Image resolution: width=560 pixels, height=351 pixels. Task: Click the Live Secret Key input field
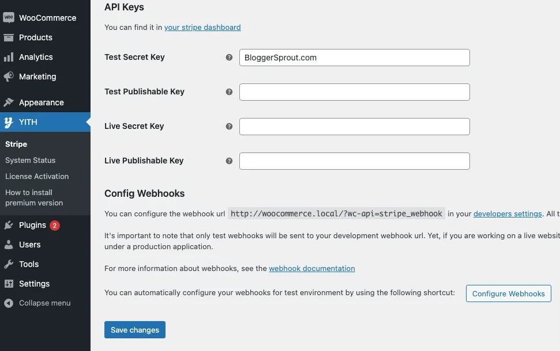(x=354, y=127)
